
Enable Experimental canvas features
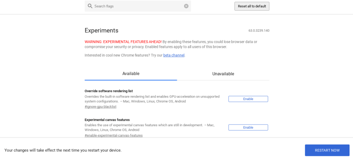[x=248, y=128]
